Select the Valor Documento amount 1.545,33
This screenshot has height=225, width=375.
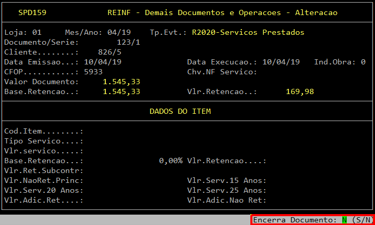(122, 82)
